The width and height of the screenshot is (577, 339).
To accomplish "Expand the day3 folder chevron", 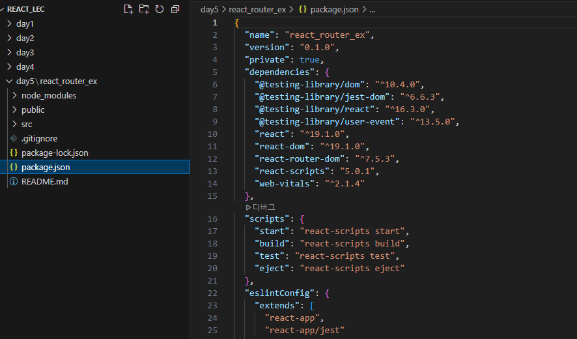I will click(x=10, y=52).
